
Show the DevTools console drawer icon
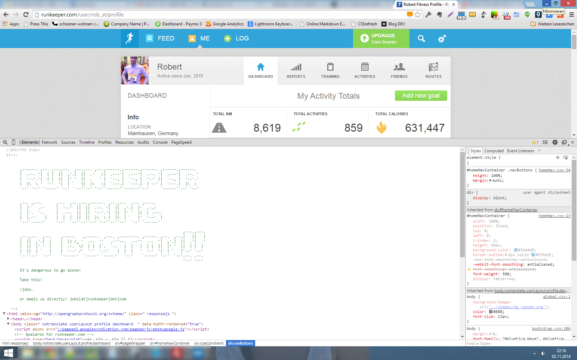tap(545, 142)
